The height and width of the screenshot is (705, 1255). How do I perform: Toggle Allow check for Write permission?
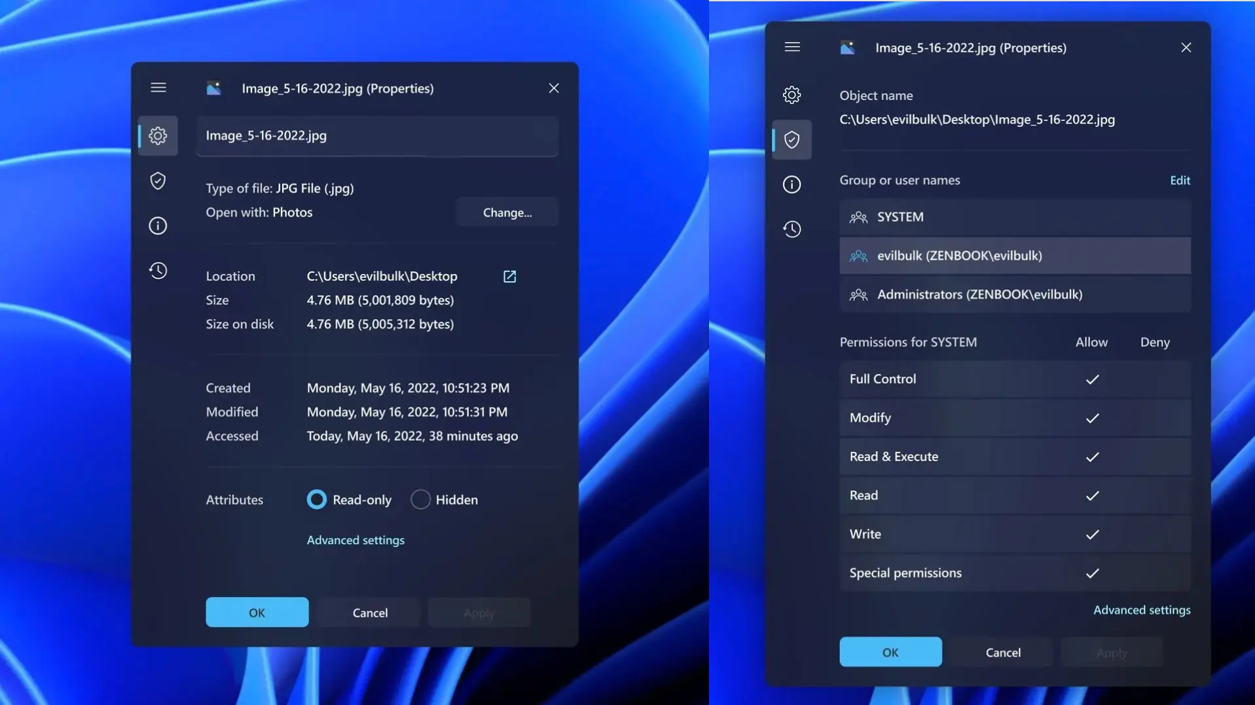tap(1092, 534)
